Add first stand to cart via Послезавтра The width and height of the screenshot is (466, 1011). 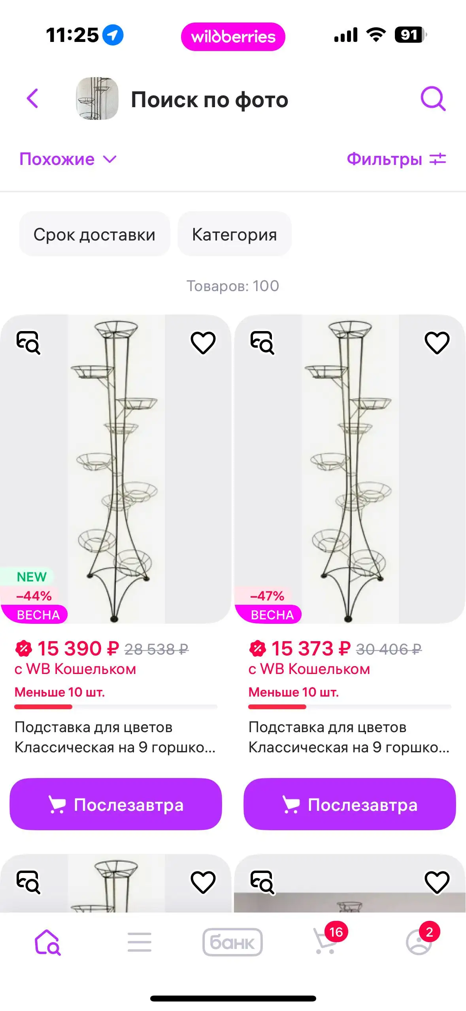pyautogui.click(x=116, y=804)
